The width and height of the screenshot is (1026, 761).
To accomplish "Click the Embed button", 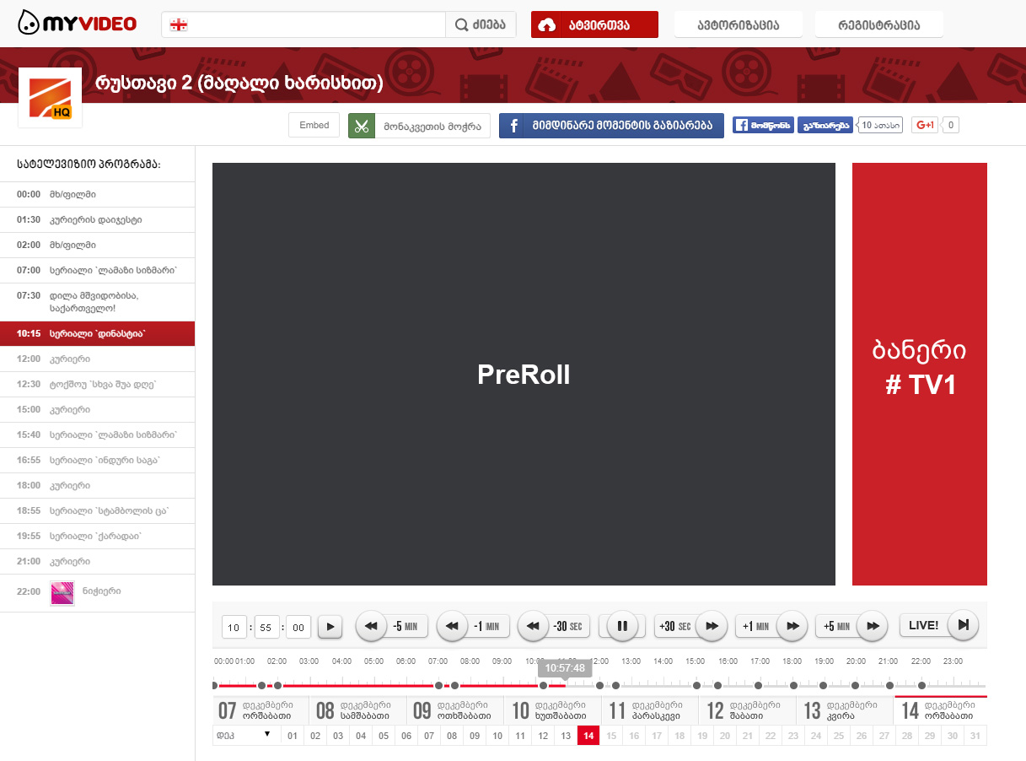I will pos(314,125).
